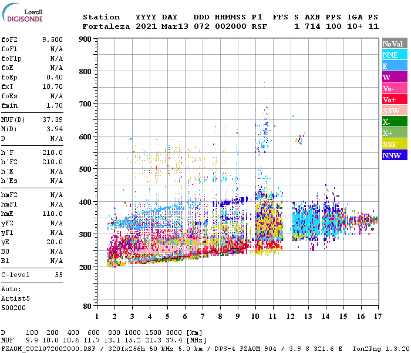411x353 pixels.
Task: Click the time value 002000
Action: (x=231, y=26)
